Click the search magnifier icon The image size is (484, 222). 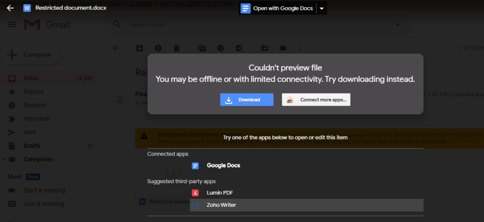(x=117, y=25)
